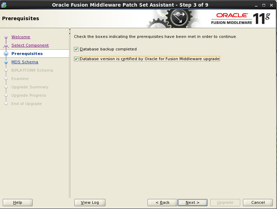277x209 pixels.
Task: Click the End of Upgrade step label
Action: [x=26, y=104]
